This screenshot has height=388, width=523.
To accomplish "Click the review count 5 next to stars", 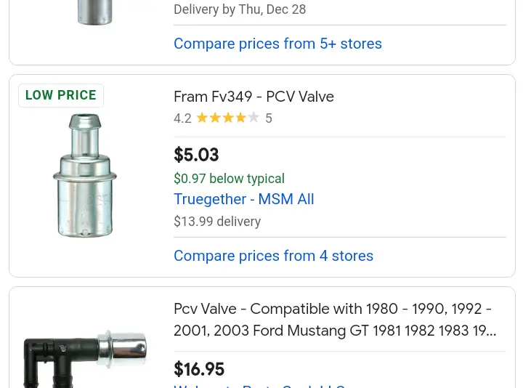I will pyautogui.click(x=269, y=118).
